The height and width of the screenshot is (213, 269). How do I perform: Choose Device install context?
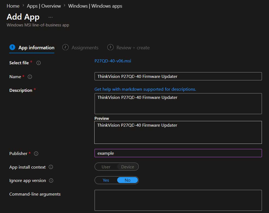click(128, 167)
